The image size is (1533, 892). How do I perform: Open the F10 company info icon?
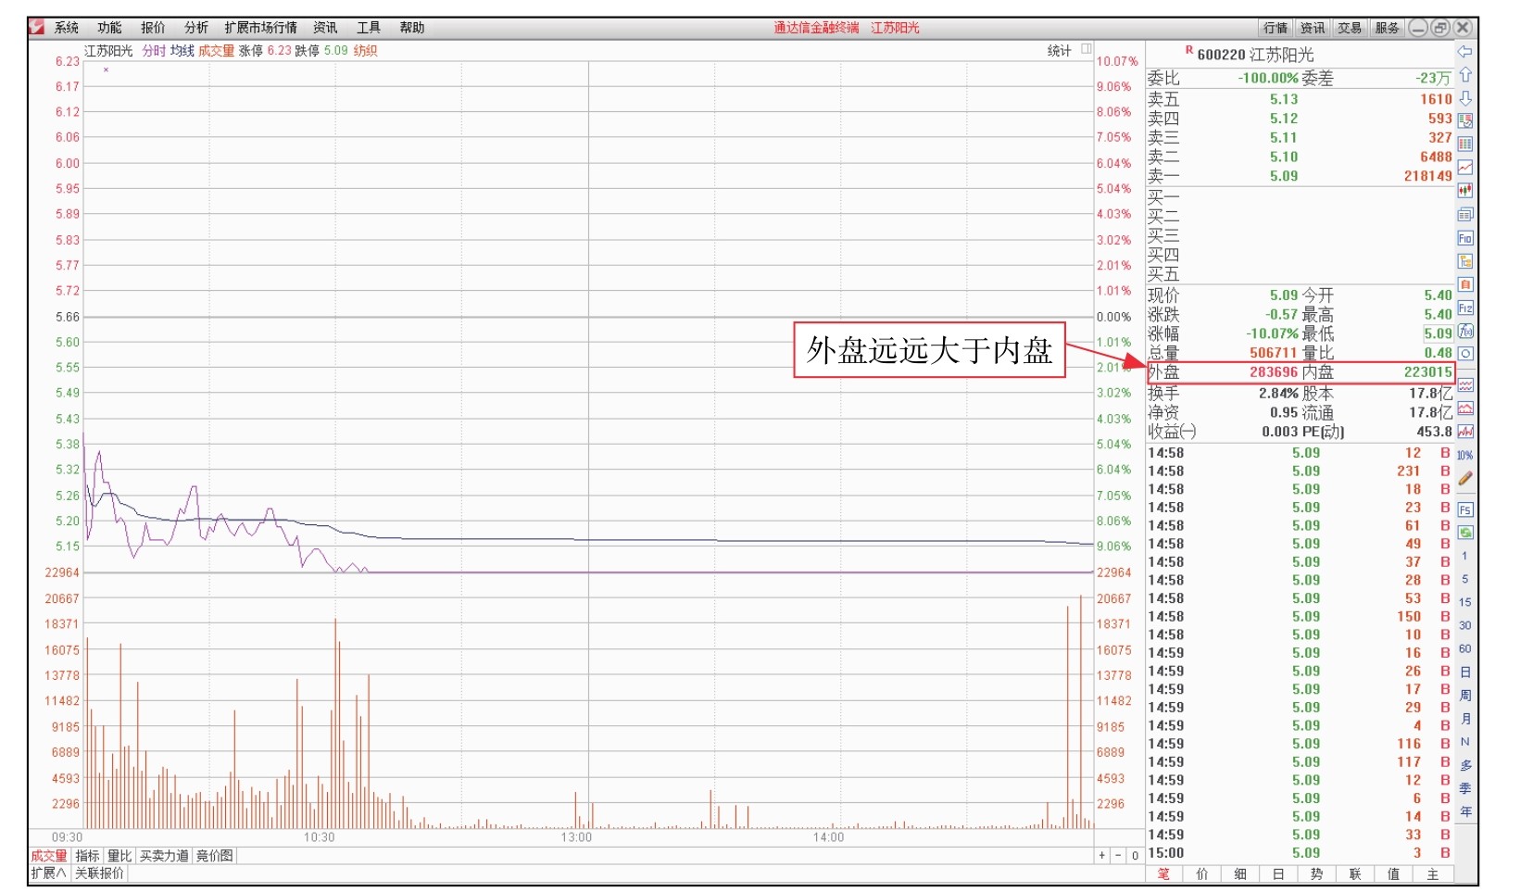click(1464, 238)
